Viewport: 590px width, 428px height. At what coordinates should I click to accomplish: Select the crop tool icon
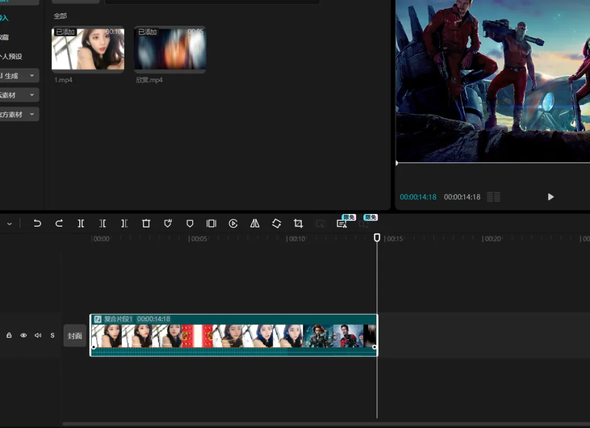click(298, 223)
